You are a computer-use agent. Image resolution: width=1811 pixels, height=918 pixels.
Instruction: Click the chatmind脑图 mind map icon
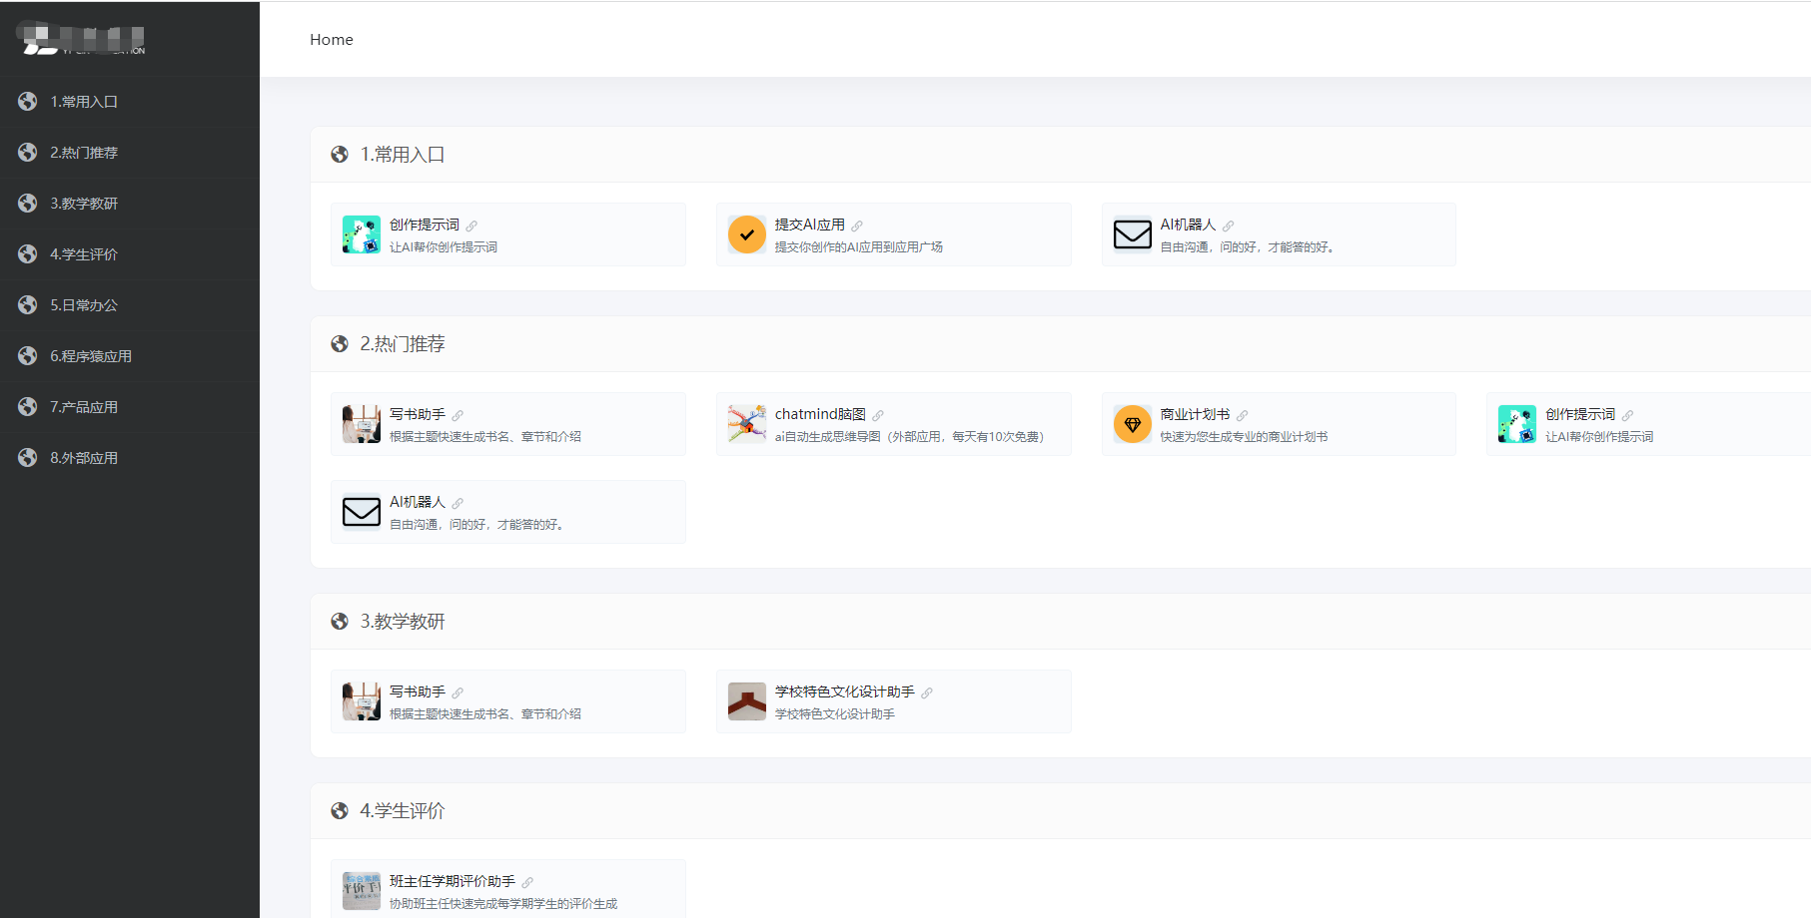tap(746, 424)
